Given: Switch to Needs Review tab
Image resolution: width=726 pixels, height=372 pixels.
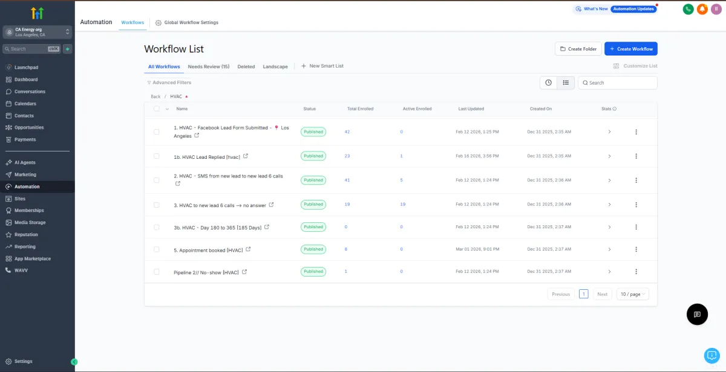Looking at the screenshot, I should [x=208, y=66].
